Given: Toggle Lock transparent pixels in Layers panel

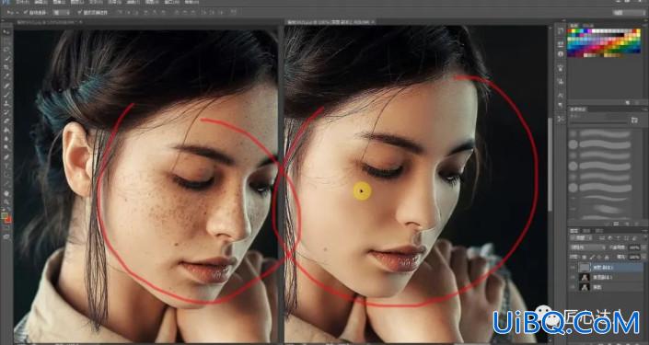Looking at the screenshot, I should pos(585,258).
